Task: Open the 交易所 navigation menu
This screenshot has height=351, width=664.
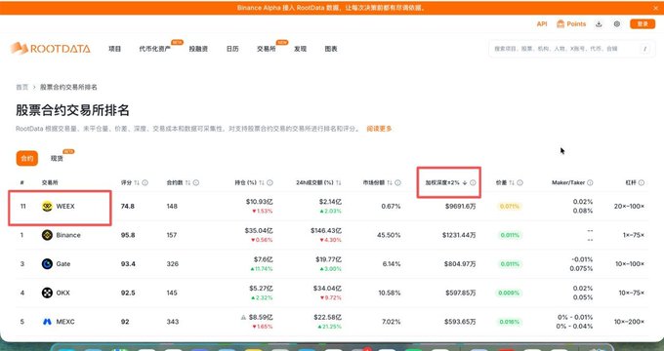Action: point(266,49)
